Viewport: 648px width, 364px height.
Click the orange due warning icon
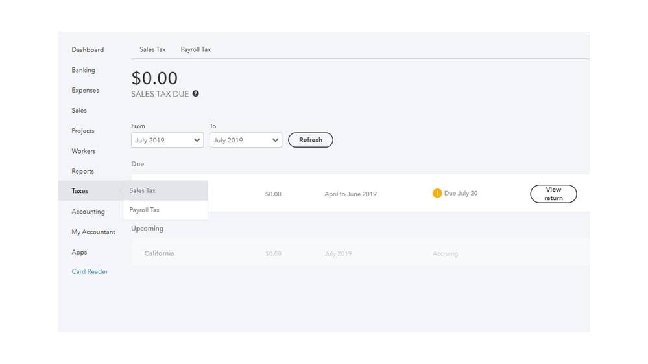pyautogui.click(x=437, y=193)
